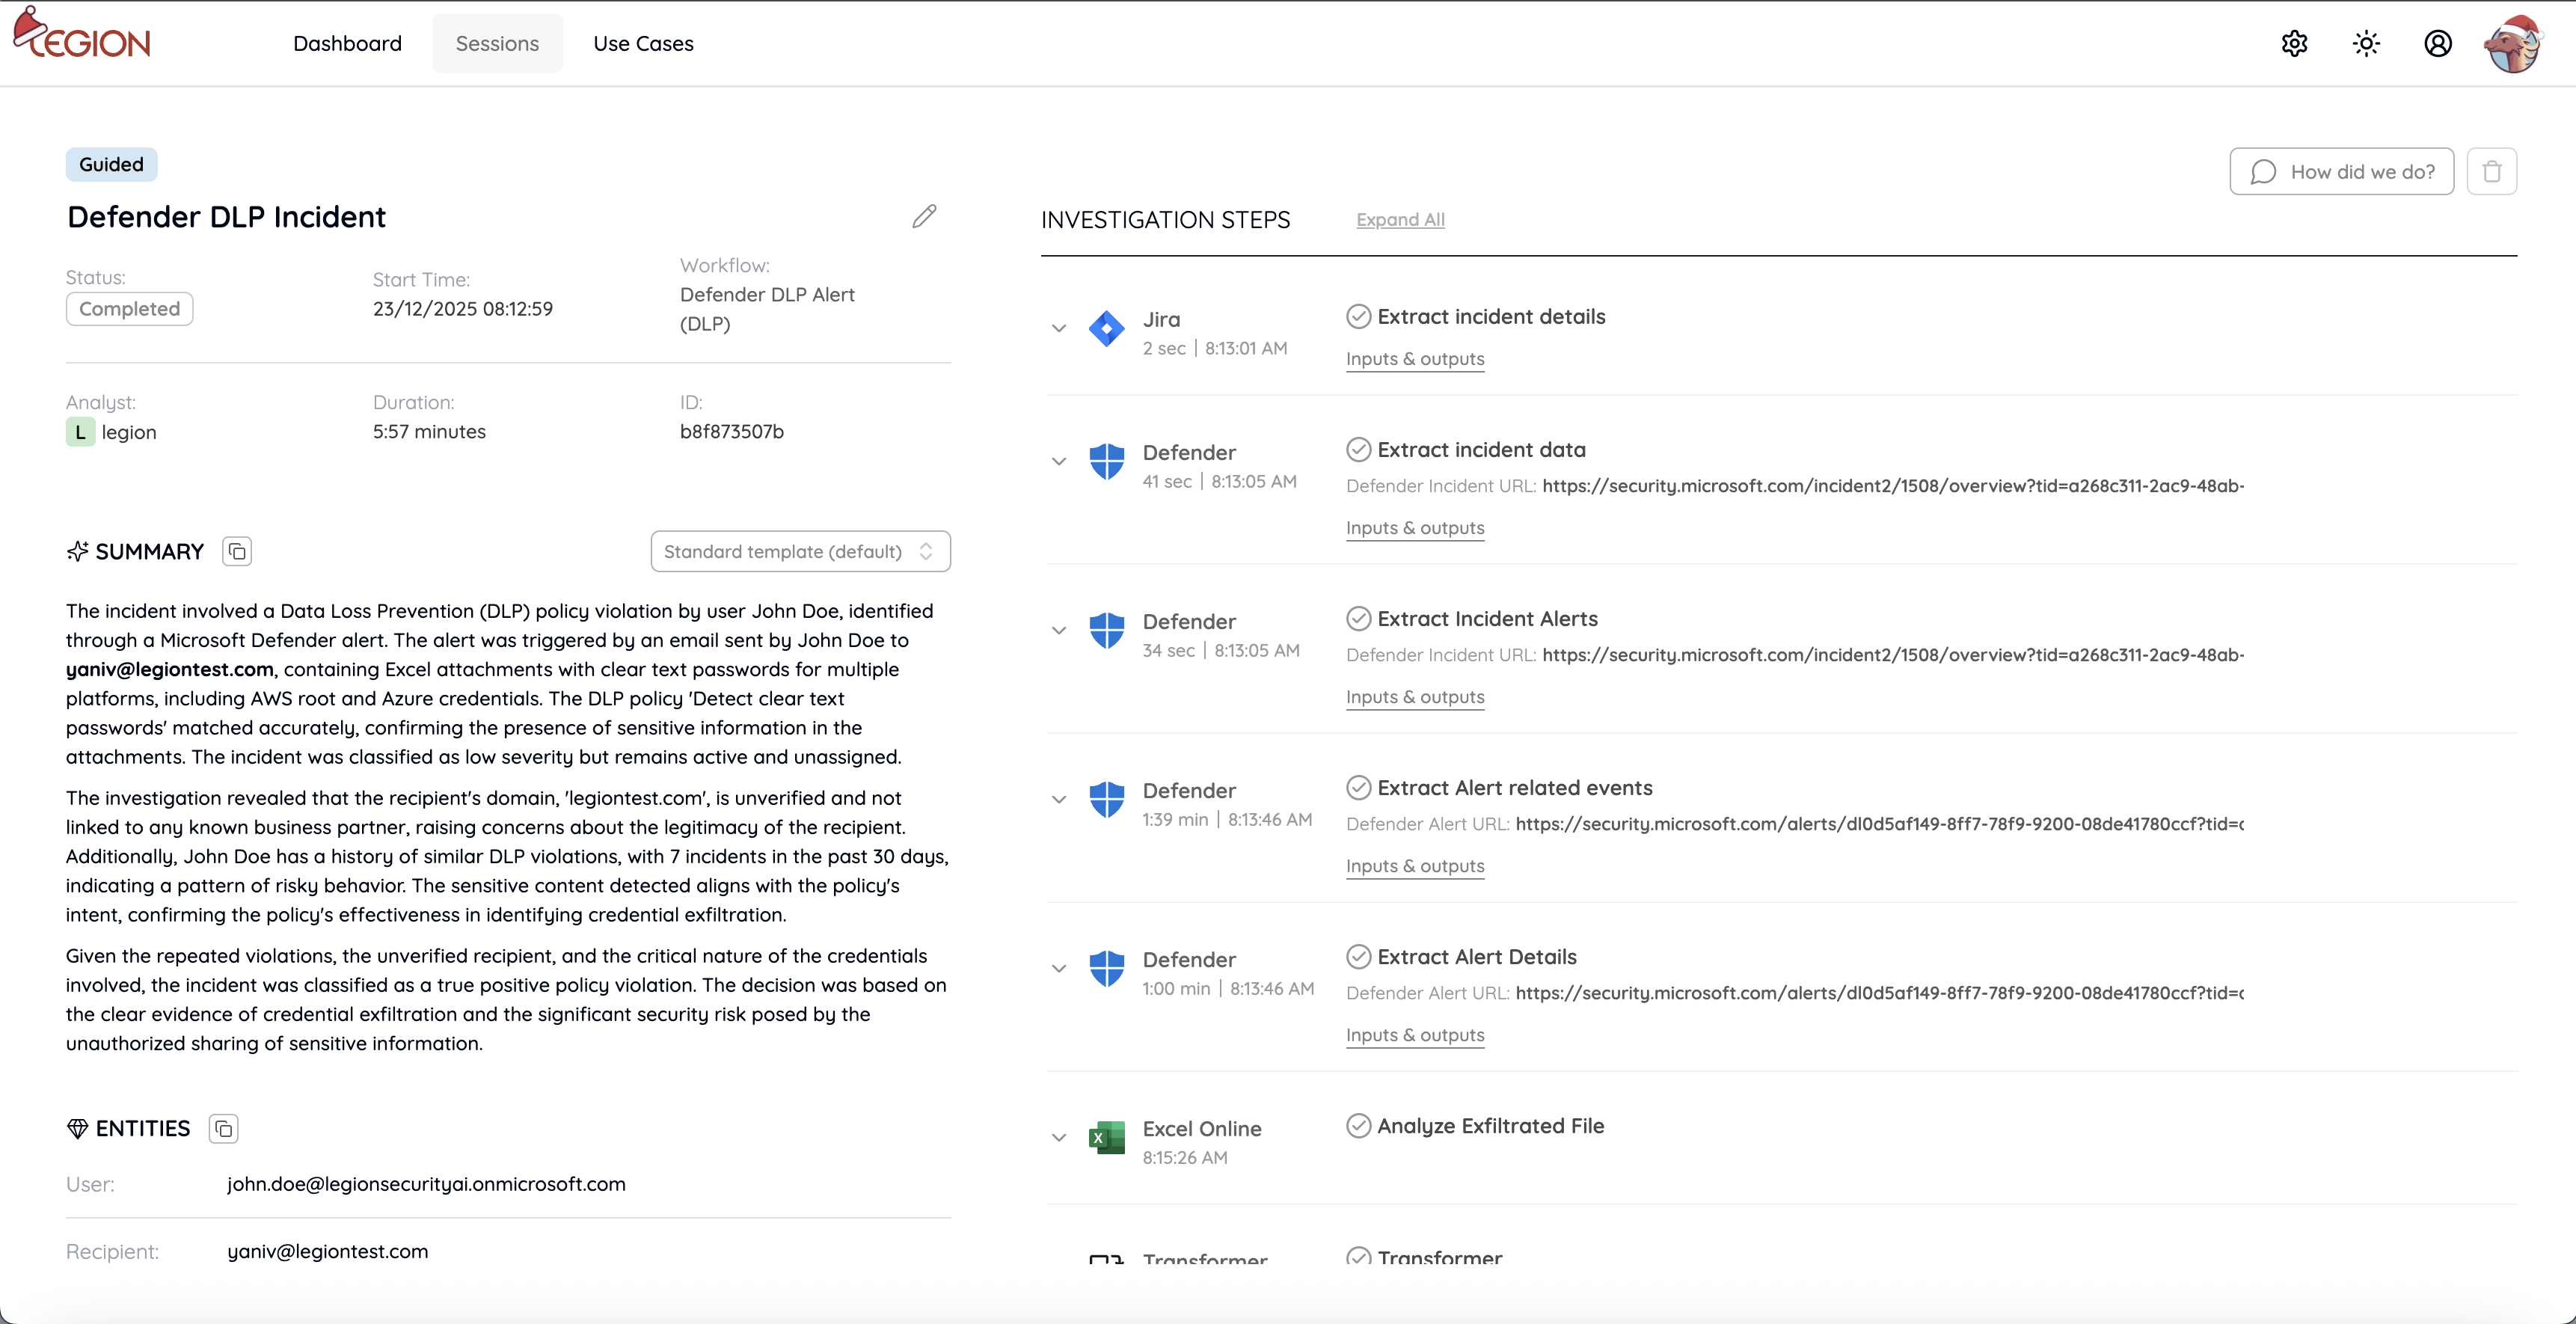2576x1324 pixels.
Task: Open the Use Cases tab
Action: click(643, 43)
